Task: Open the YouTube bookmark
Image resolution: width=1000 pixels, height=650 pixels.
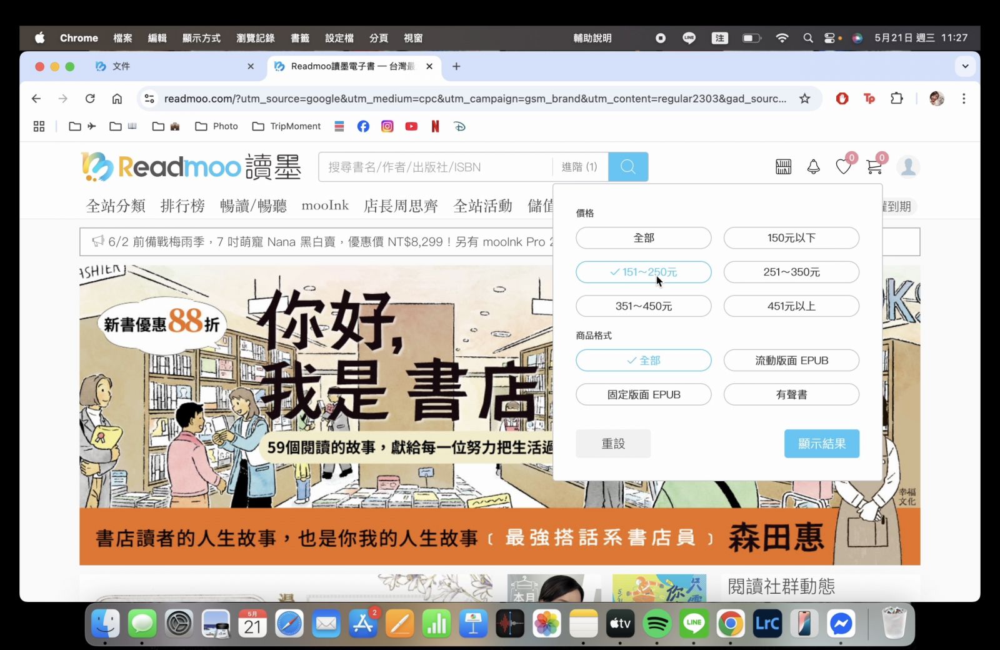Action: 411,126
